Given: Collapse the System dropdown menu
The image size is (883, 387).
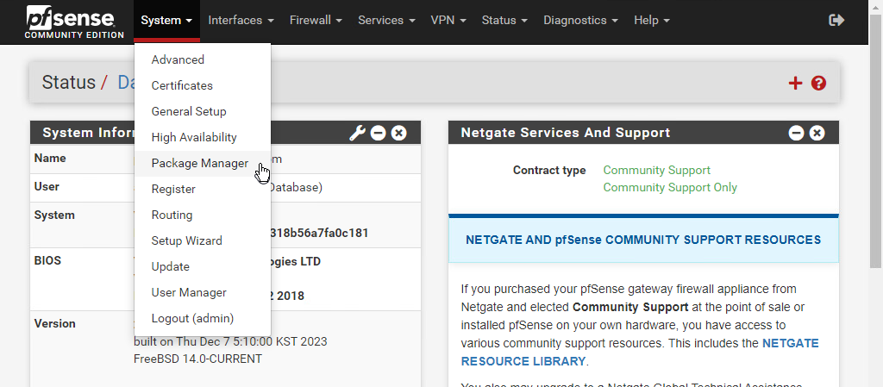Looking at the screenshot, I should click(x=166, y=20).
